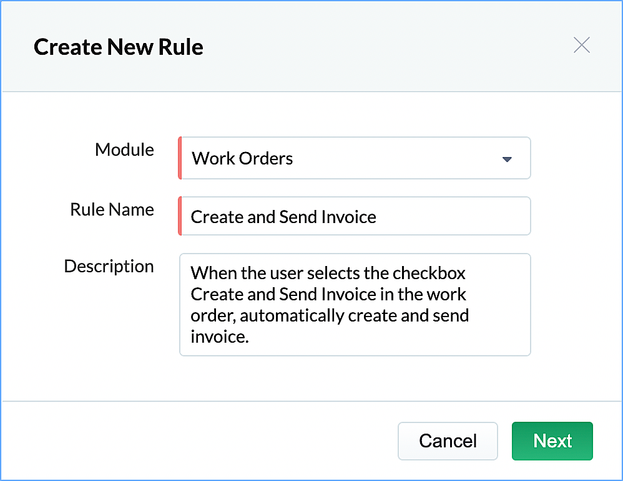Click the red required marker on Module
Viewport: 623px width, 481px height.
point(180,158)
